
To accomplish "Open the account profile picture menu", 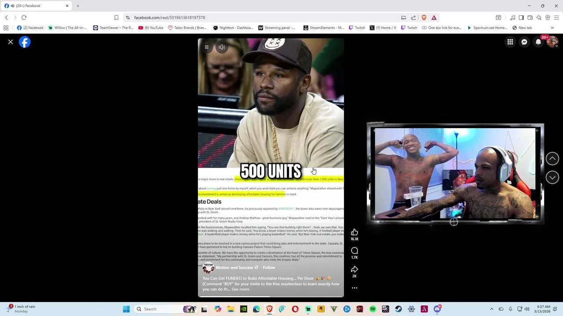I will pyautogui.click(x=552, y=42).
